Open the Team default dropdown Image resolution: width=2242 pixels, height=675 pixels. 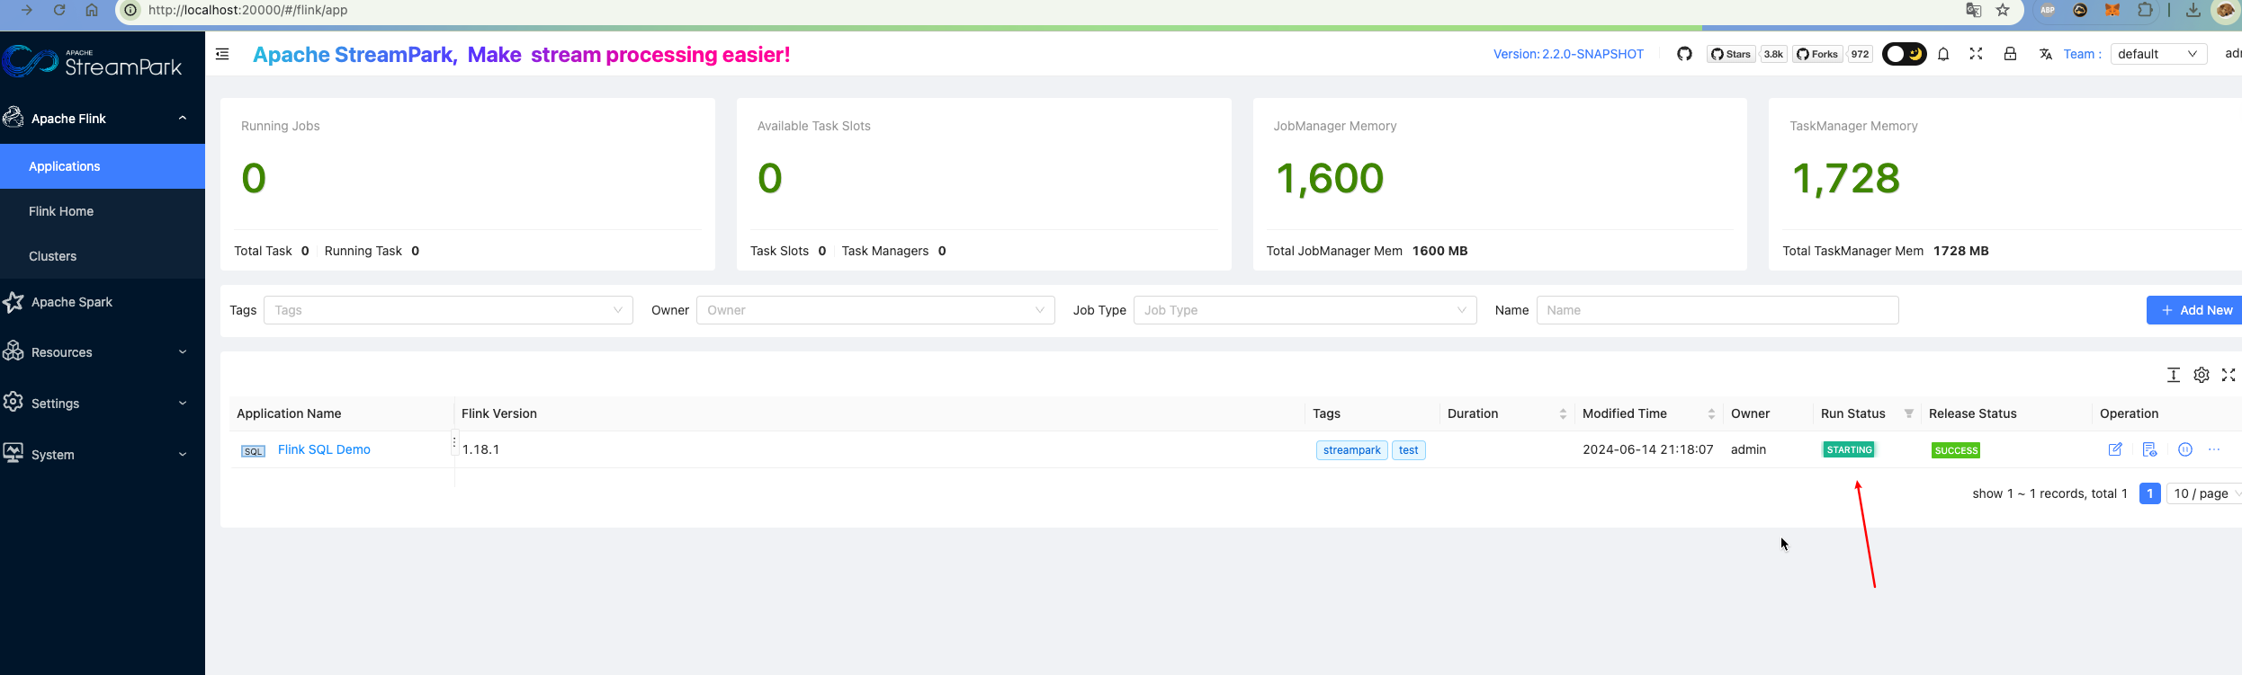tap(2157, 54)
